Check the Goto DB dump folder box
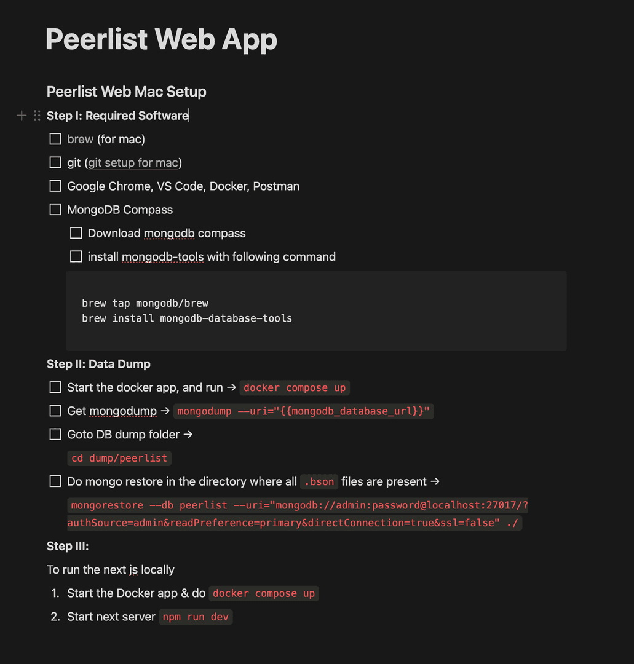The width and height of the screenshot is (634, 664). [55, 434]
